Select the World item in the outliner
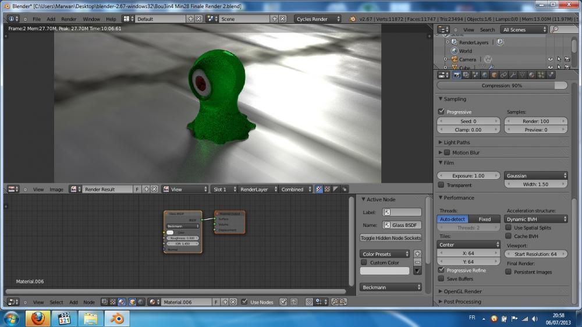This screenshot has height=327, width=582. click(x=465, y=51)
